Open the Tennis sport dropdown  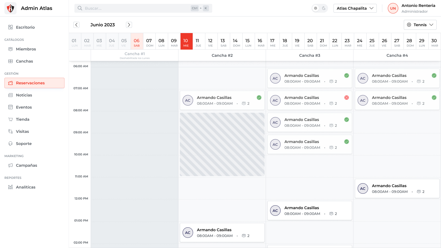420,25
